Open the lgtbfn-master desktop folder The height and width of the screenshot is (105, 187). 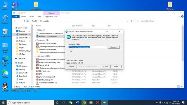[36, 6]
